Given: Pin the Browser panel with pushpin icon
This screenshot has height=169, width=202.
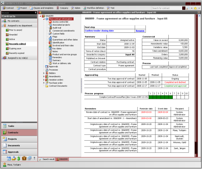Looking at the screenshot, I should pos(35,13).
